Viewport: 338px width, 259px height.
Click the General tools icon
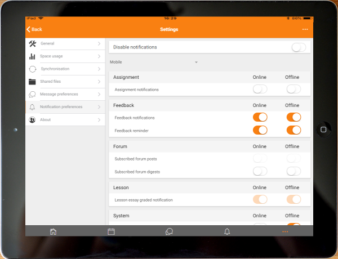[33, 44]
